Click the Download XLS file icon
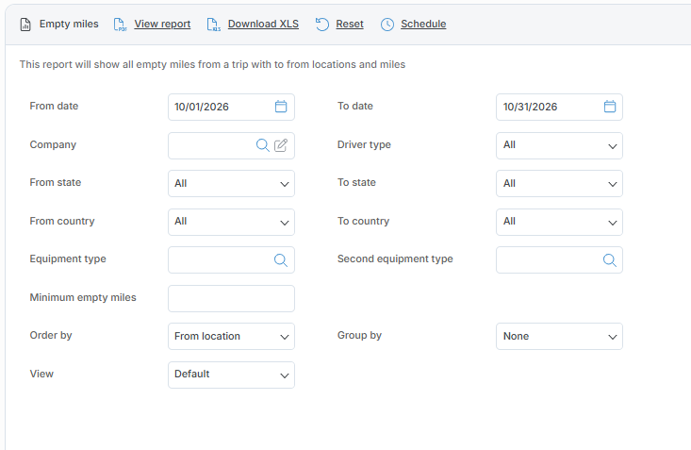Image resolution: width=691 pixels, height=450 pixels. point(214,25)
